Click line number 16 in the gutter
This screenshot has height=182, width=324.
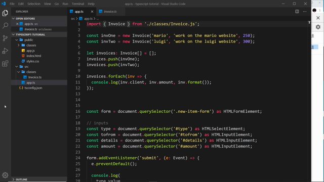pos(77,111)
